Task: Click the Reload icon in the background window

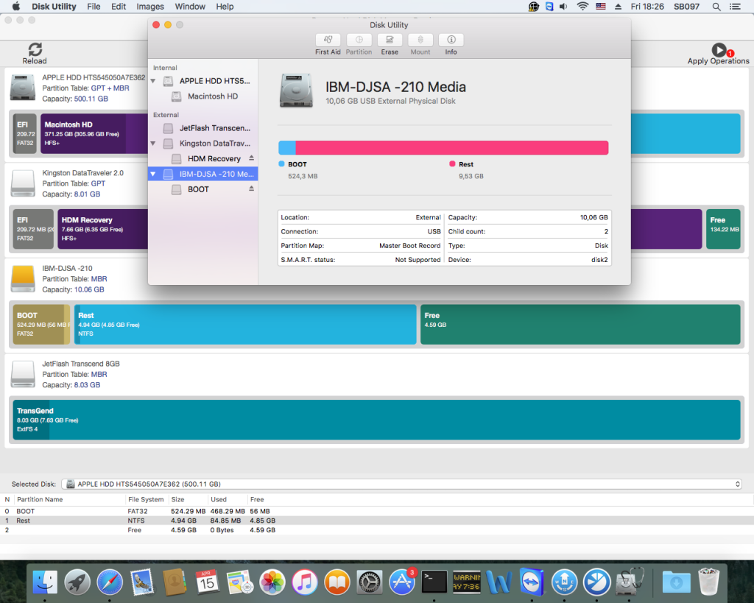Action: point(35,49)
